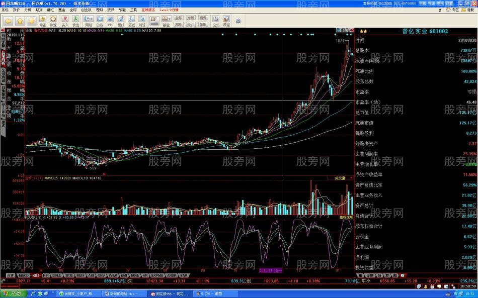
Task: Switch to the ASI indicator tab
Action: tap(91, 275)
